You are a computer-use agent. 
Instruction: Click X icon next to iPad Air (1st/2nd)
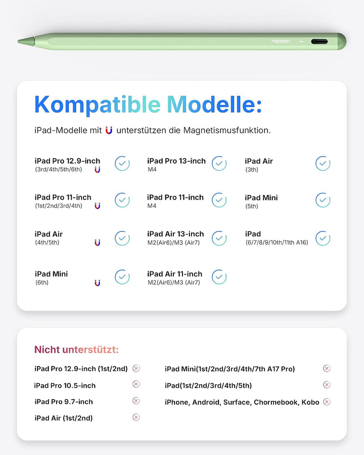coord(136,417)
